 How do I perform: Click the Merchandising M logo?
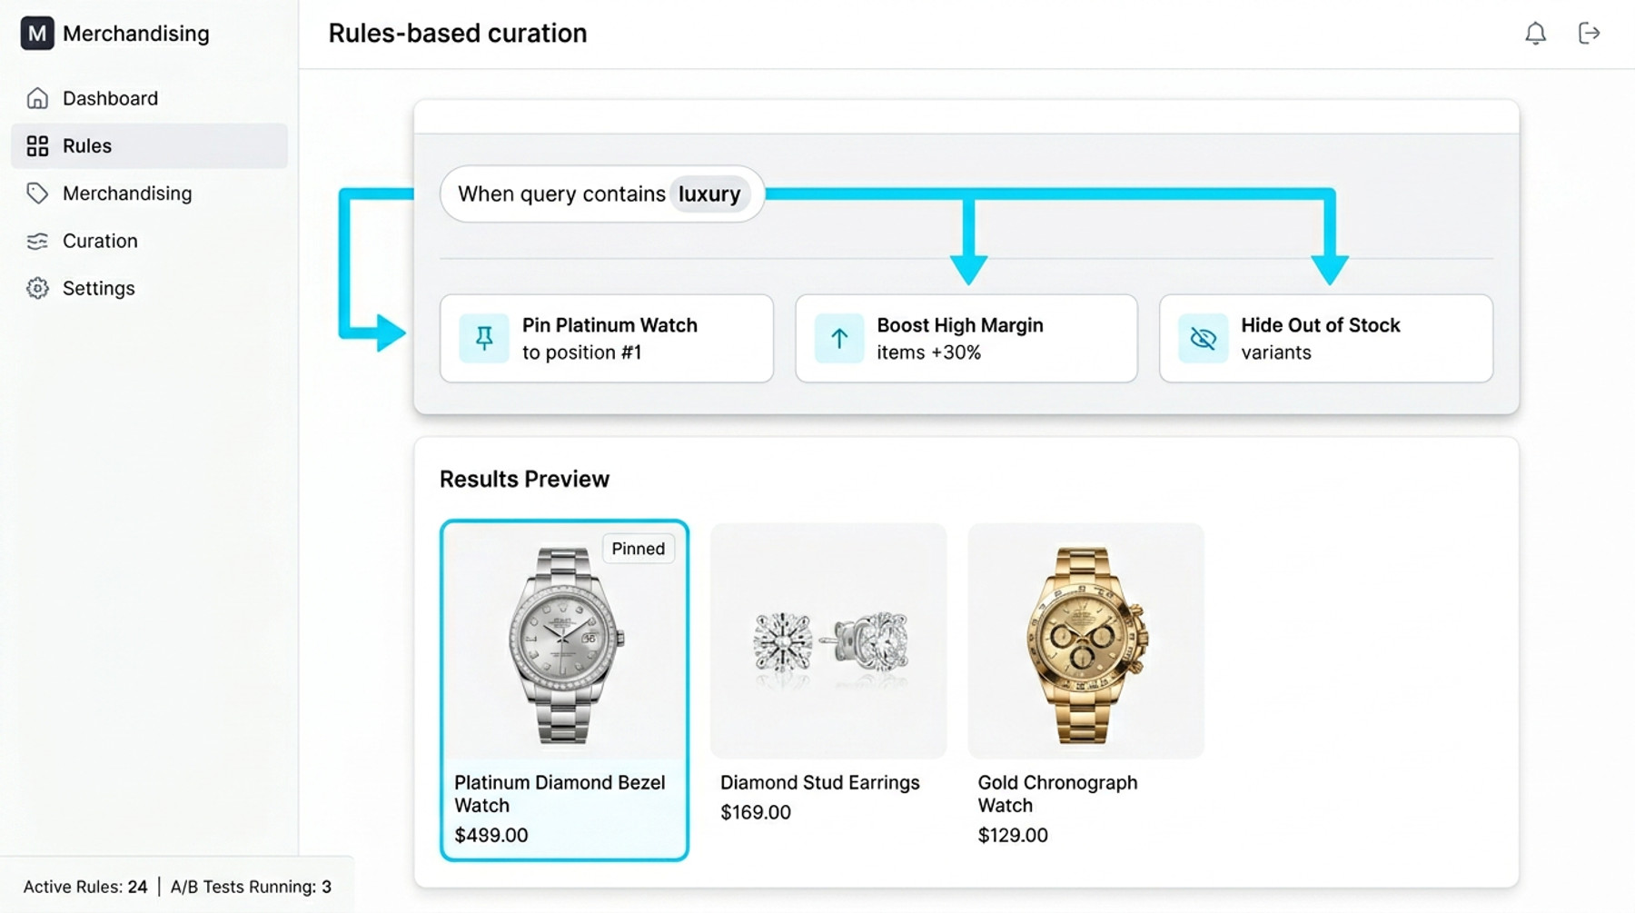coord(37,34)
